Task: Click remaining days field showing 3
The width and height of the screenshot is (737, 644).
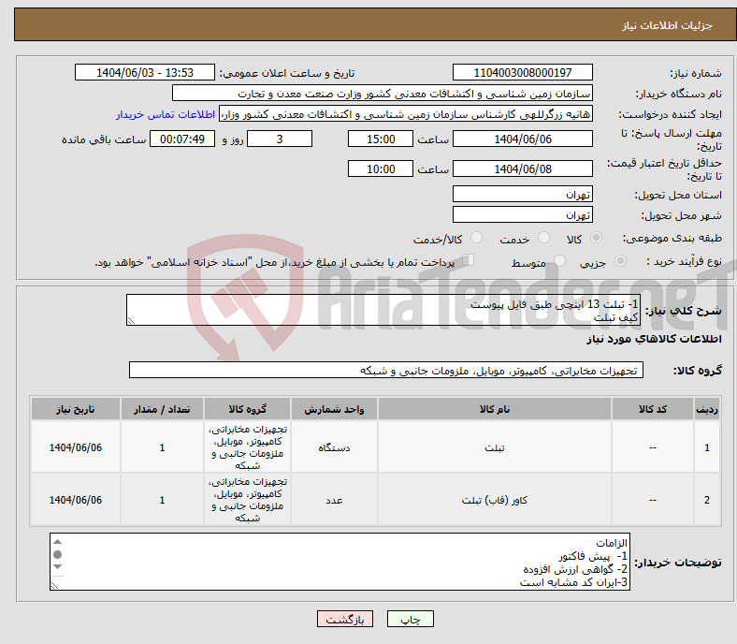Action: pyautogui.click(x=280, y=139)
